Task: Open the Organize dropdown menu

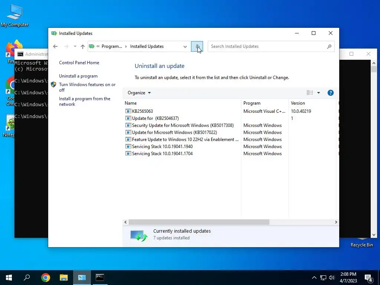Action: (x=139, y=93)
